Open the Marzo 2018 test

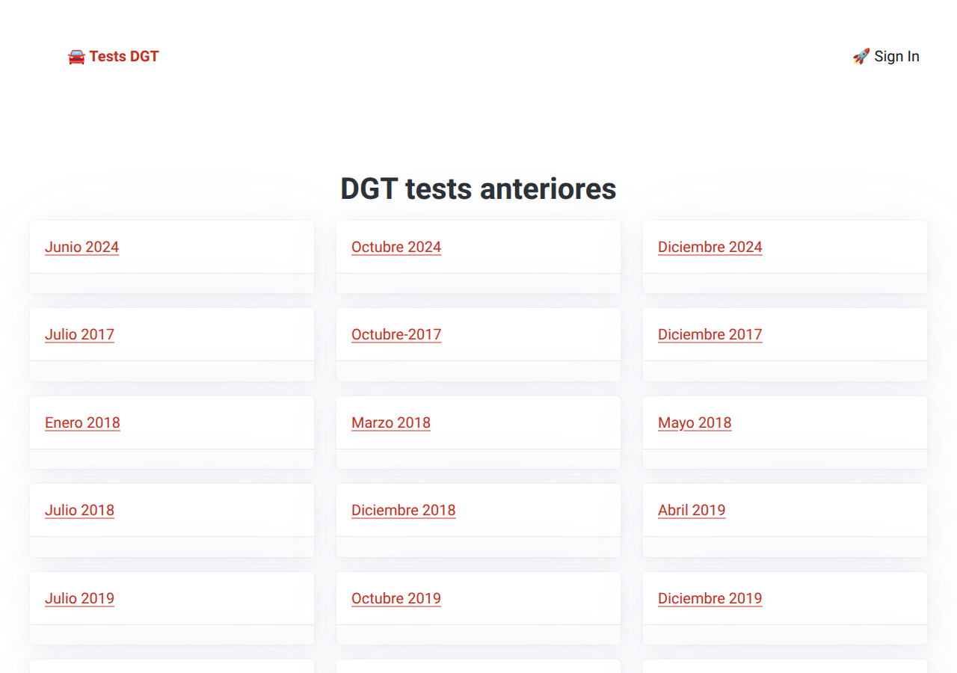point(391,423)
